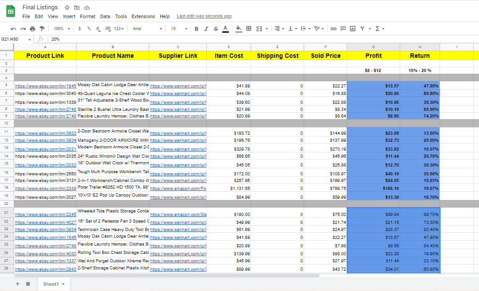This screenshot has height=291, width=479.
Task: Toggle italic formatting
Action: [x=206, y=29]
